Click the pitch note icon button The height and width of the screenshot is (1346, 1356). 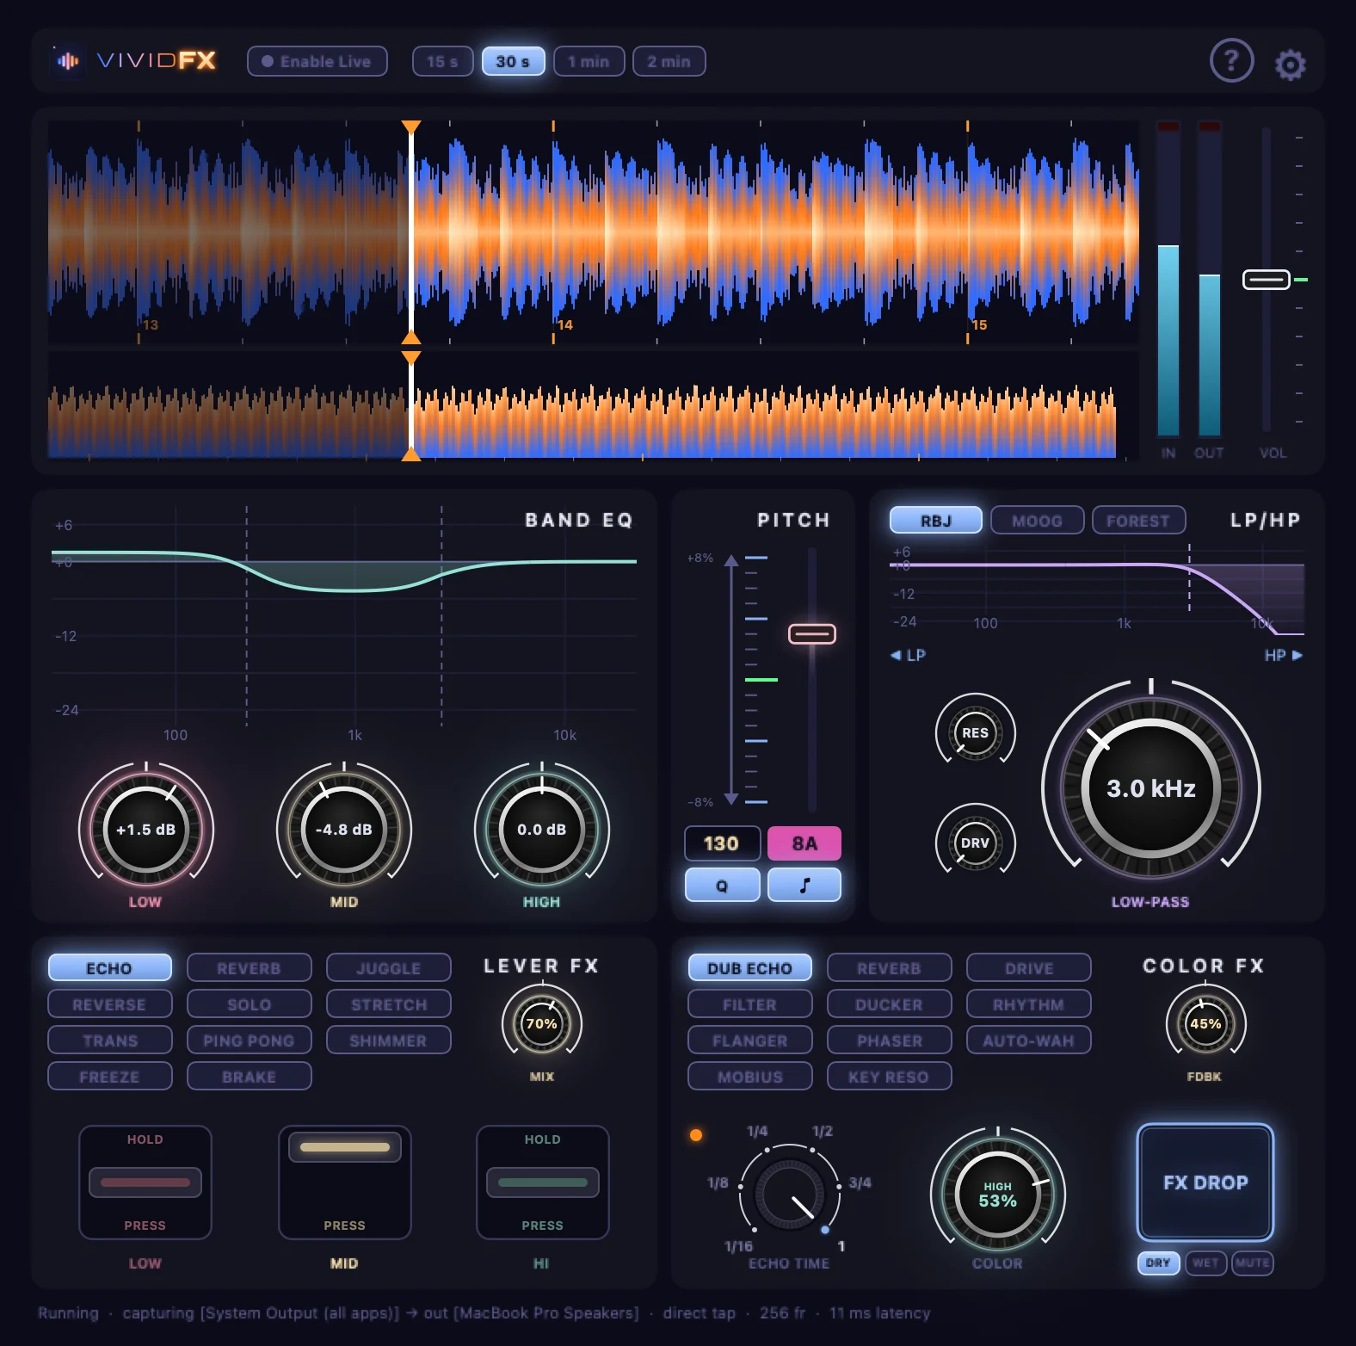(x=804, y=885)
